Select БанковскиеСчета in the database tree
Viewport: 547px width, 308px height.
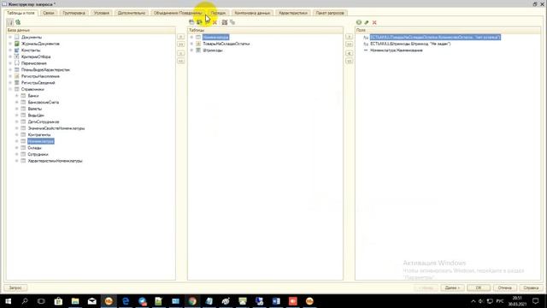[x=44, y=103]
